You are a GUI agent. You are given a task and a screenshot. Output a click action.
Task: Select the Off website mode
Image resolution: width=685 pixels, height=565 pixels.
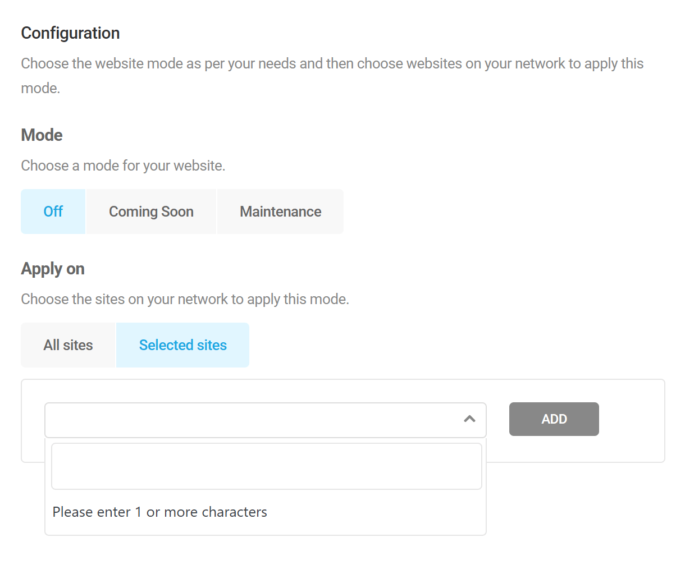53,212
